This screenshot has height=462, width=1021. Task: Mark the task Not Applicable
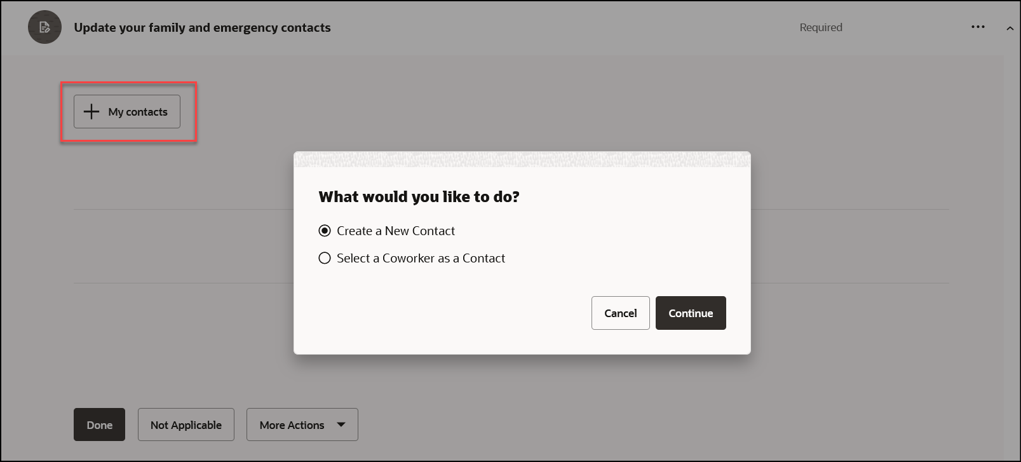pyautogui.click(x=186, y=425)
